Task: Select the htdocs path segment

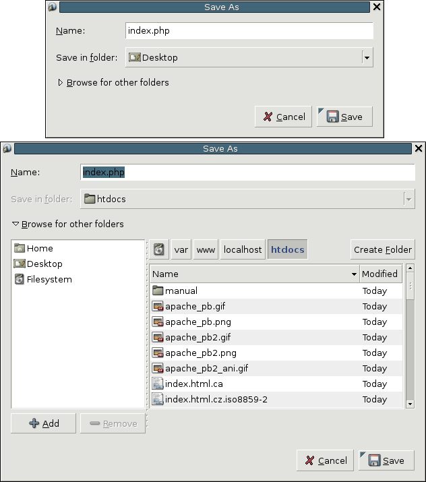Action: (287, 249)
